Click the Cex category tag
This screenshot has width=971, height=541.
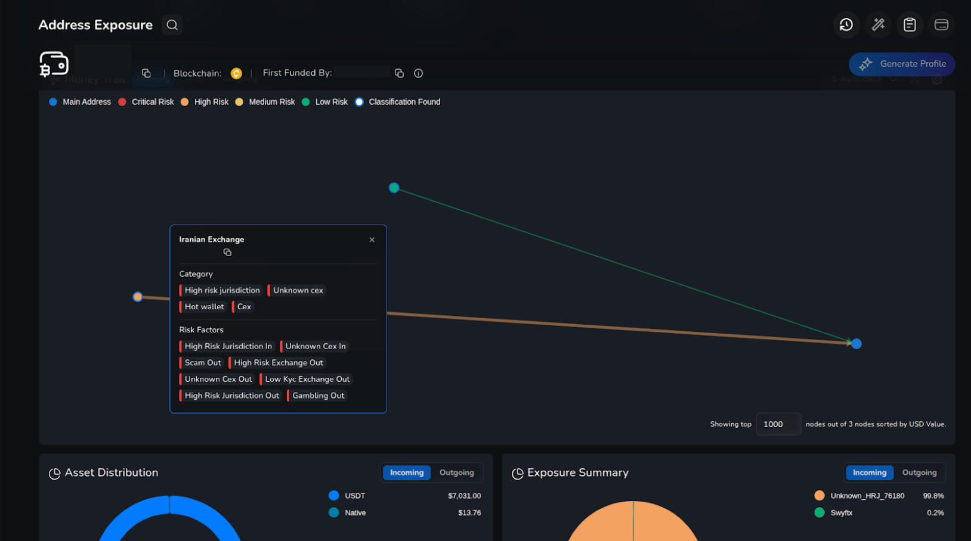click(243, 307)
